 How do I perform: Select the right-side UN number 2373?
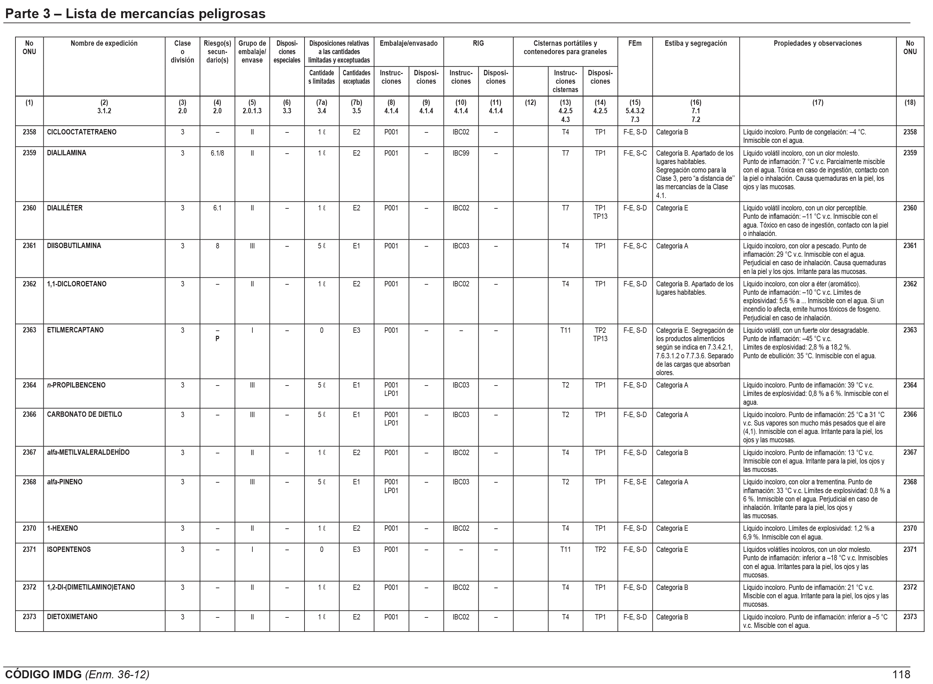(910, 616)
